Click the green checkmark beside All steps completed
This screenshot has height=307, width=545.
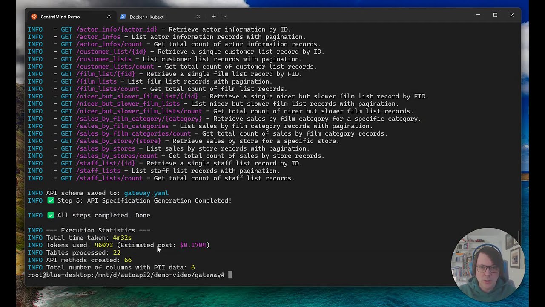pyautogui.click(x=50, y=215)
